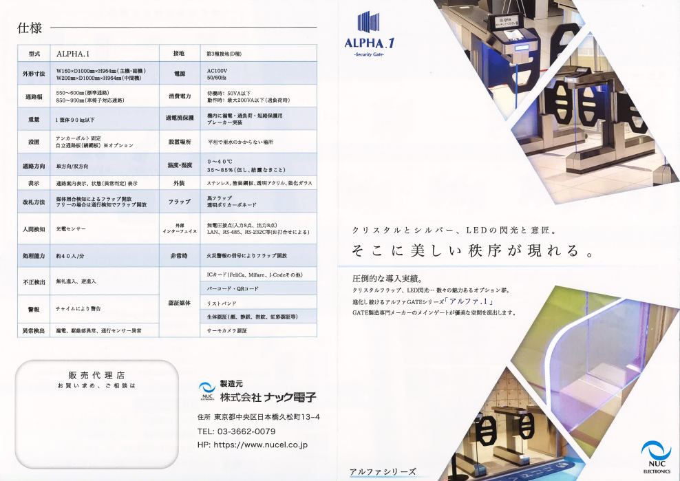
Task: Select the TEL: 03-3662-0079 phone number
Action: click(236, 431)
